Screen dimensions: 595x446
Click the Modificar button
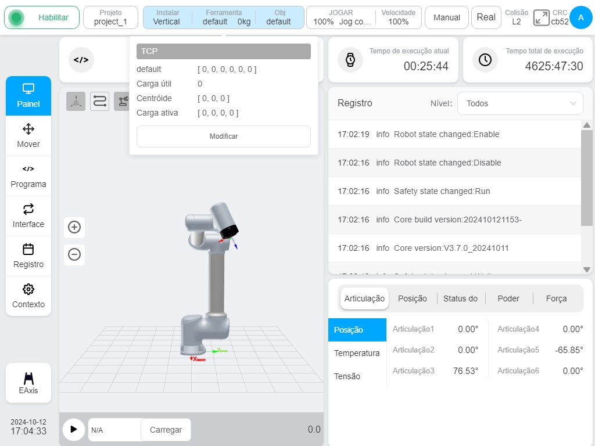coord(224,136)
